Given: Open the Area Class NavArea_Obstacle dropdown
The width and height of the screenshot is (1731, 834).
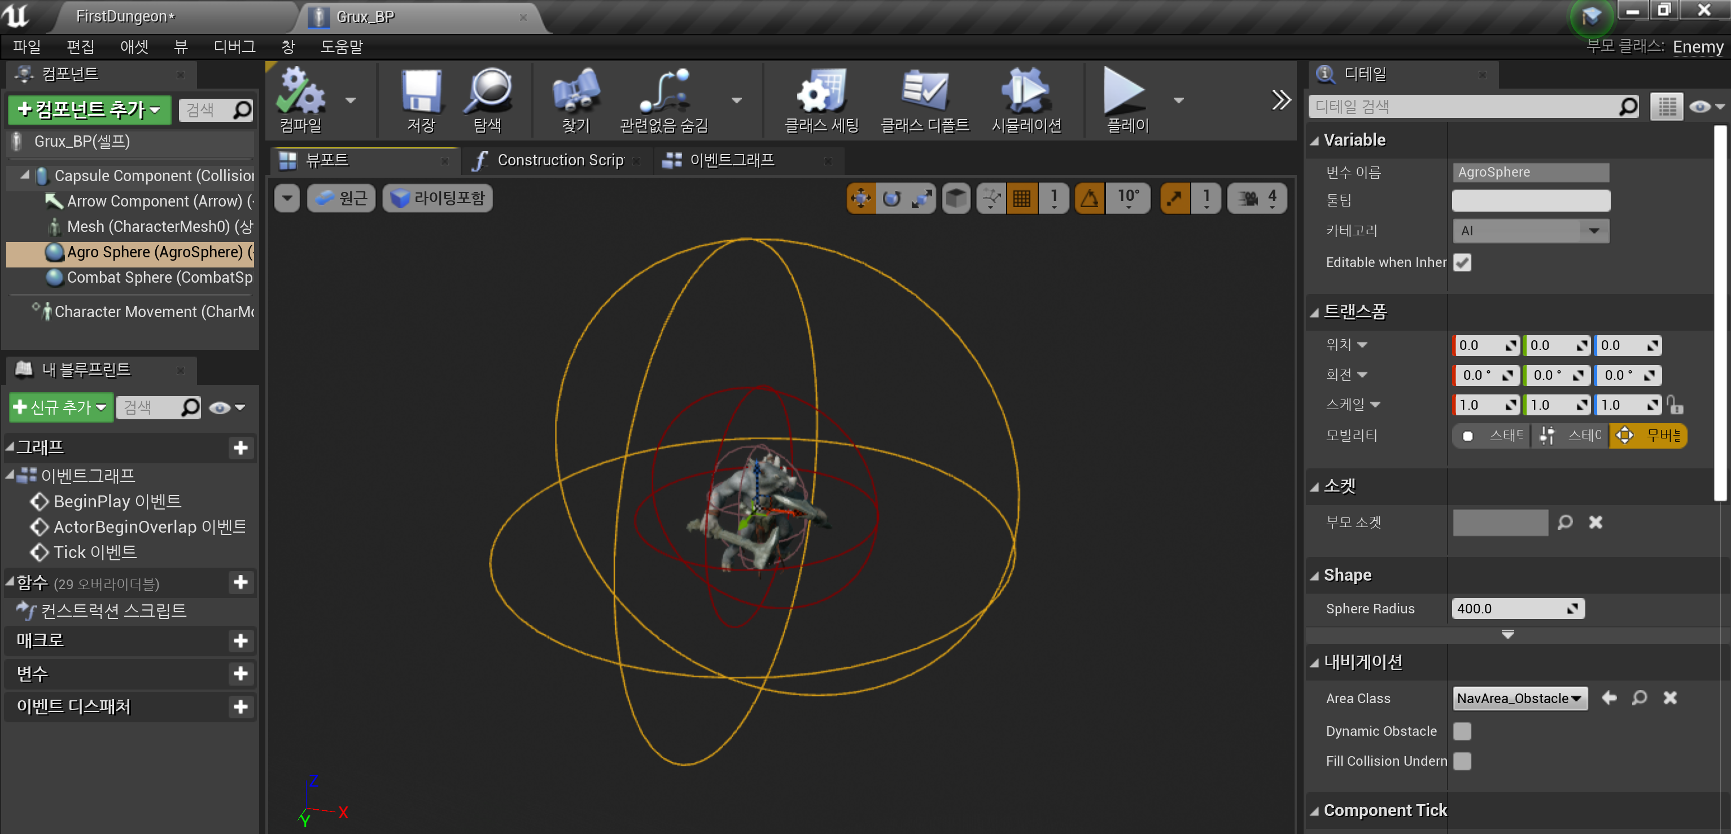Looking at the screenshot, I should [1520, 699].
